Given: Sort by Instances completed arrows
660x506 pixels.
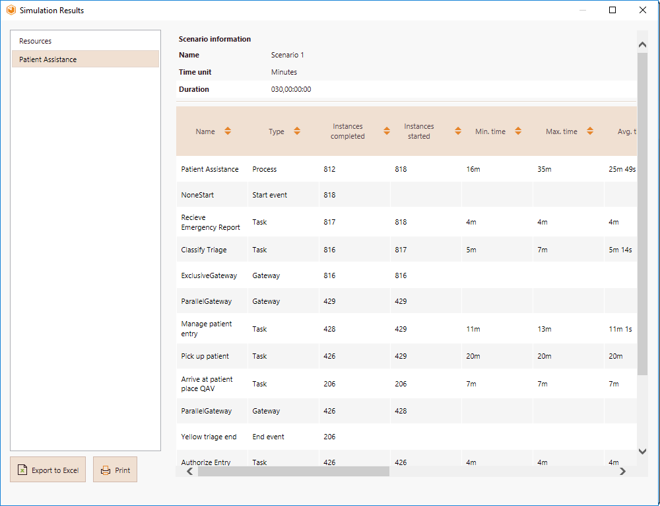Looking at the screenshot, I should (x=387, y=131).
